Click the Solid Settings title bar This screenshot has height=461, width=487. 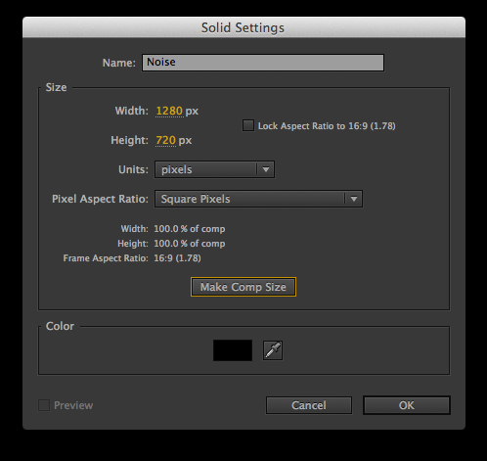pos(243,27)
